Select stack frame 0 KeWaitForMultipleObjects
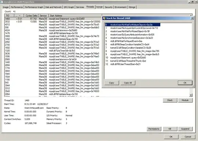The width and height of the screenshot is (198, 141). coord(133,25)
